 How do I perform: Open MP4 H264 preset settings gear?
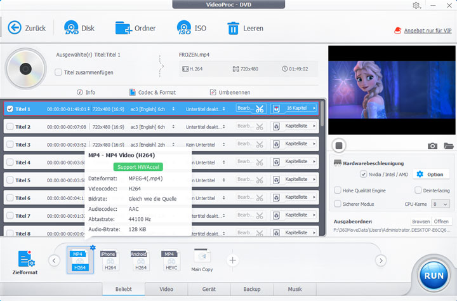pyautogui.click(x=93, y=248)
